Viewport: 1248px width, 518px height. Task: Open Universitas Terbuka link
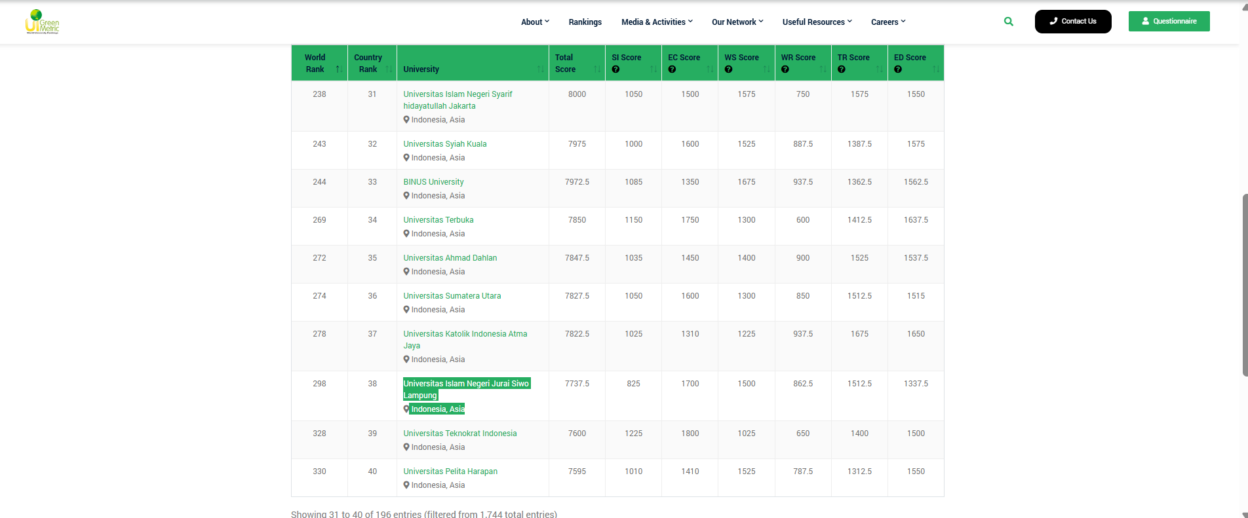point(439,220)
